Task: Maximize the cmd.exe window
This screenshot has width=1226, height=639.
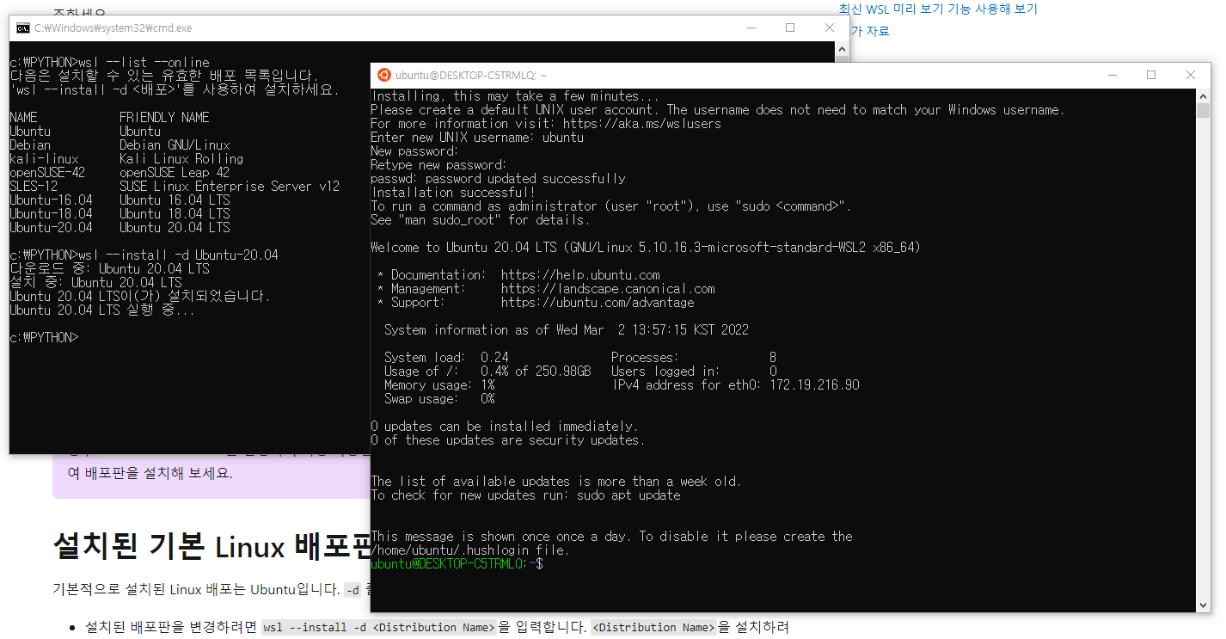Action: coord(789,28)
